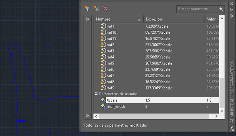Click expression 211.3067*Xscale
The image size is (236, 136).
(x=159, y=45)
